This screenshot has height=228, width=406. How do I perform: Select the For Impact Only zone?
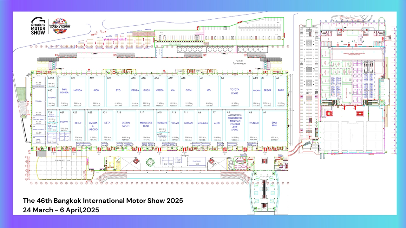click(62, 161)
